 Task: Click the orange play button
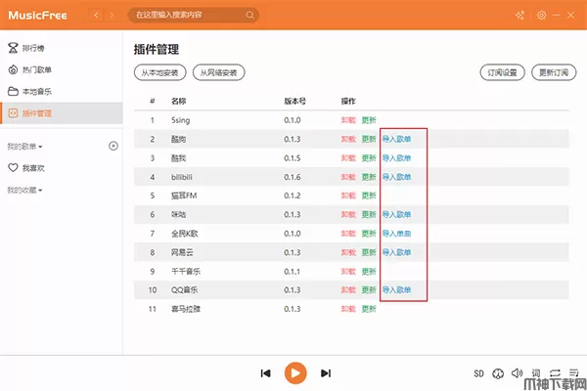[x=295, y=373]
